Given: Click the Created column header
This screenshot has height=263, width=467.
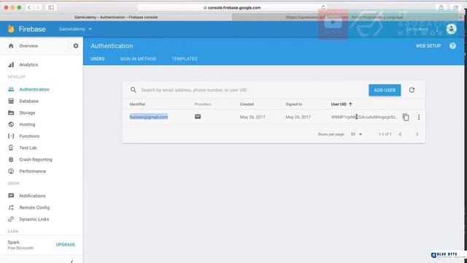Looking at the screenshot, I should click(x=247, y=104).
